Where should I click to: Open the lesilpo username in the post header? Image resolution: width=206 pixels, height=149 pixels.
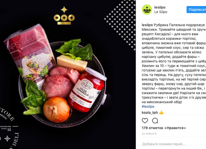click(160, 7)
